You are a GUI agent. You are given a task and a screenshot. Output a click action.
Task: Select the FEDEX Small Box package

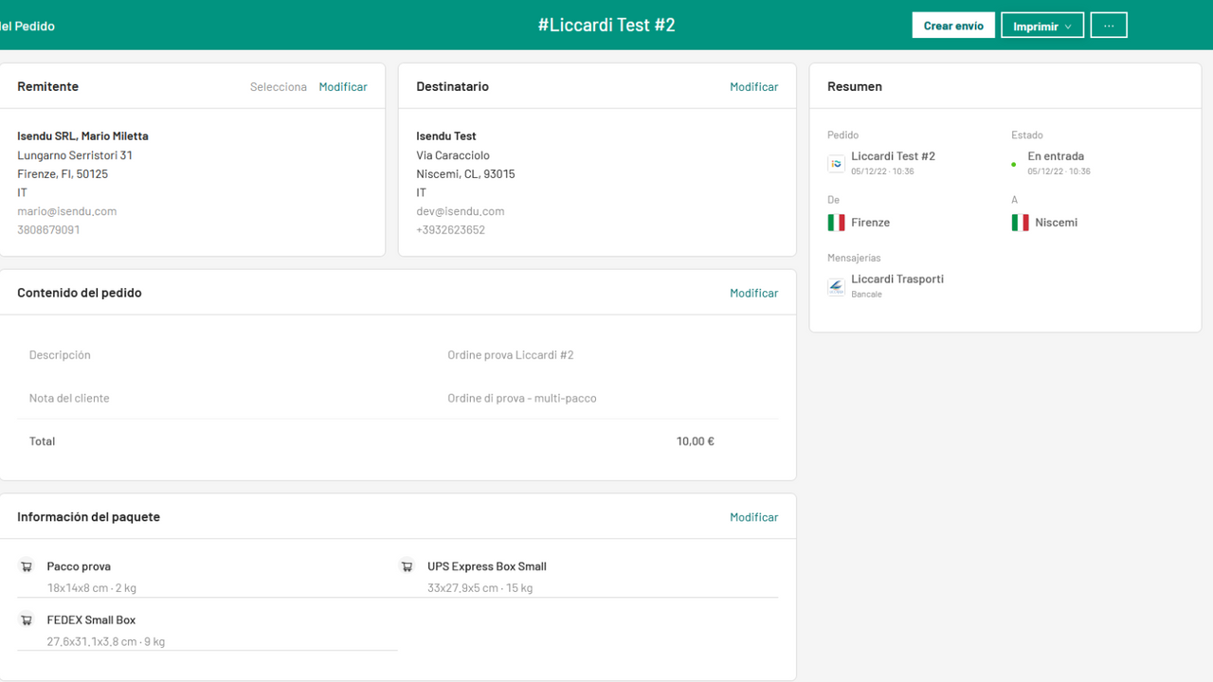[208, 631]
